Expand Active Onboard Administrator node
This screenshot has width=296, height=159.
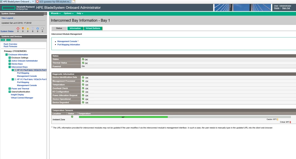pyautogui.click(x=10, y=61)
